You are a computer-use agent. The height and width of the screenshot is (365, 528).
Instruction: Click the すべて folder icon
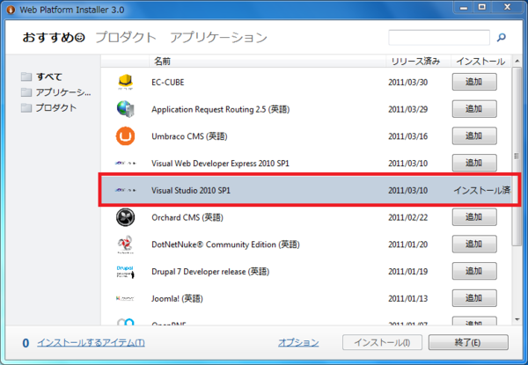click(26, 77)
